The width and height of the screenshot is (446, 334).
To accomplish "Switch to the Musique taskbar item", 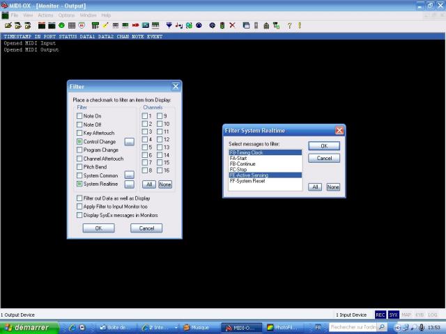I will click(200, 328).
